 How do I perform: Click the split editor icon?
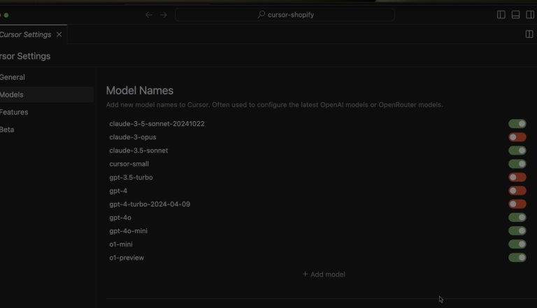(x=529, y=34)
